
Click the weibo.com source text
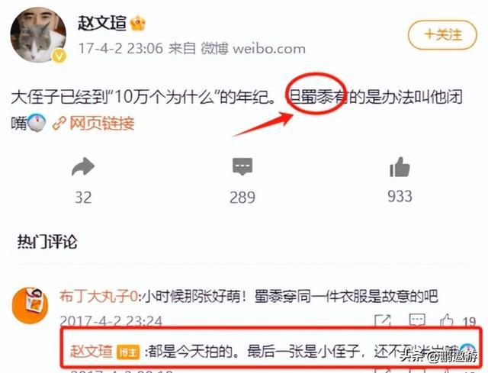[269, 49]
